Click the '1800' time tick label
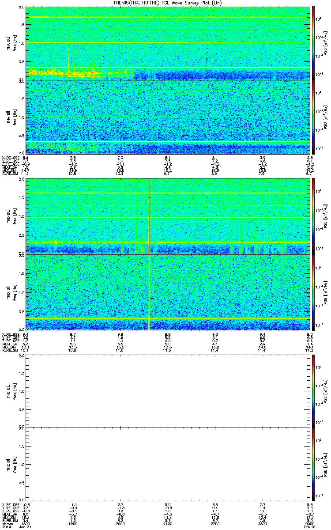331x530 pixels. pyautogui.click(x=26, y=524)
